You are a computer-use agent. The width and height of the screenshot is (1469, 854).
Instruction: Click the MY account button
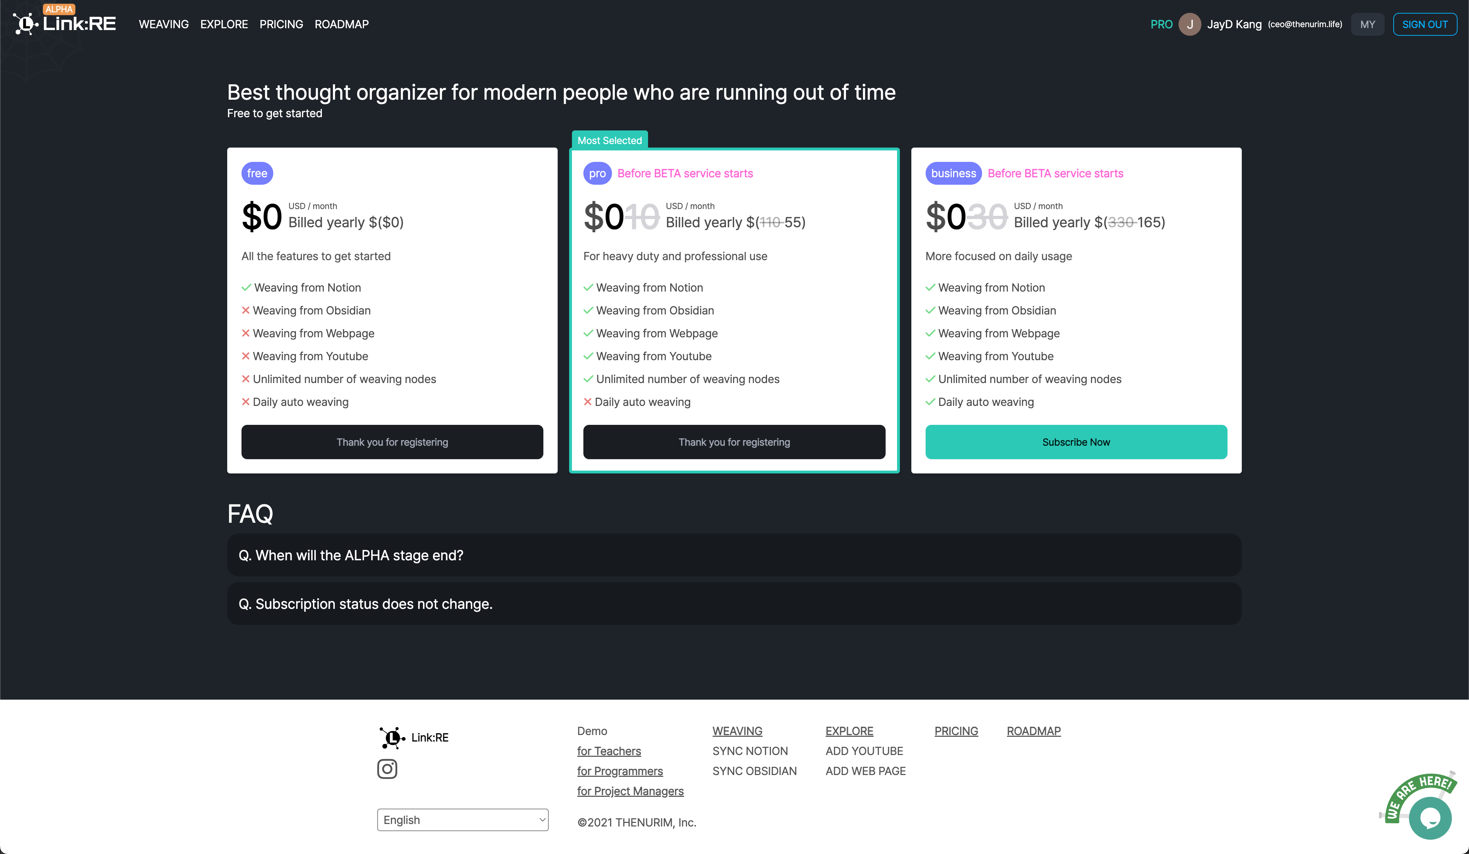pyautogui.click(x=1367, y=25)
